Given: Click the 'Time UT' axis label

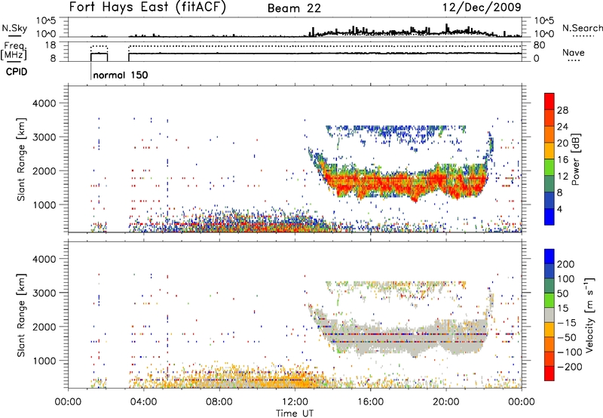Looking at the screenshot, I should 295,413.
